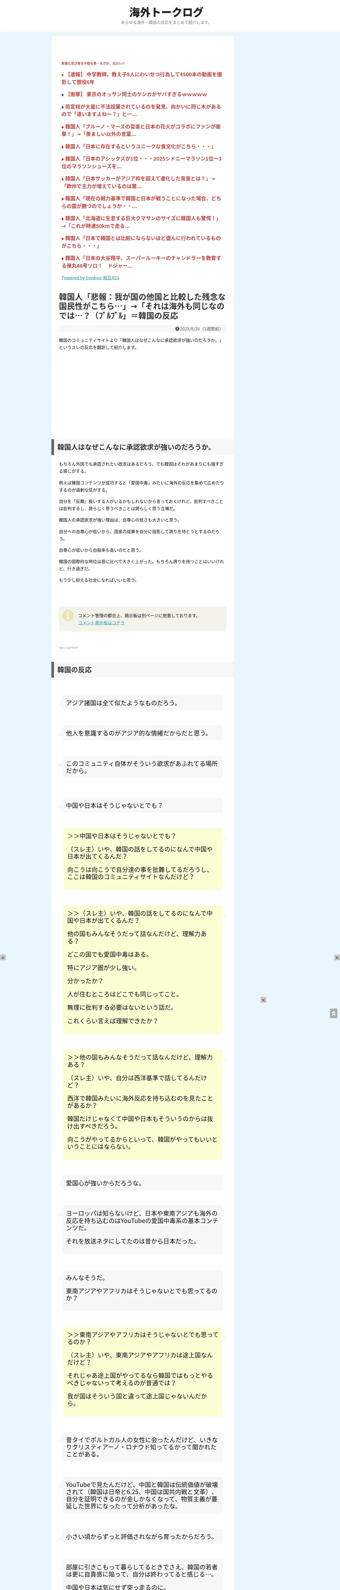
Task: Click the info icon in the comment notice
Action: [68, 615]
